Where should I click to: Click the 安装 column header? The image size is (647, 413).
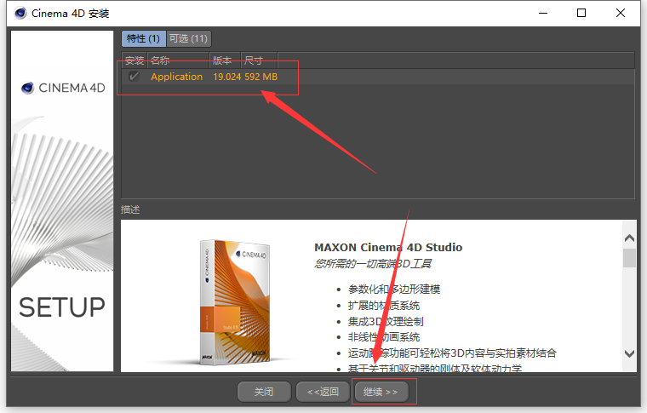click(135, 60)
